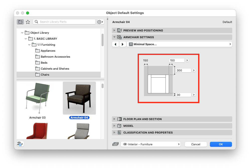The width and height of the screenshot is (250, 168).
Task: Click Beds folder icon
Action: tap(37, 63)
